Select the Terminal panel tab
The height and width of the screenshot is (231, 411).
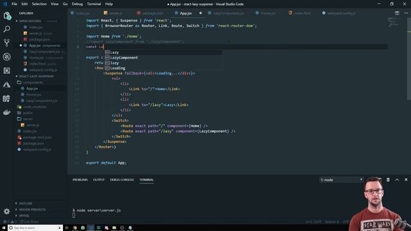[146, 180]
